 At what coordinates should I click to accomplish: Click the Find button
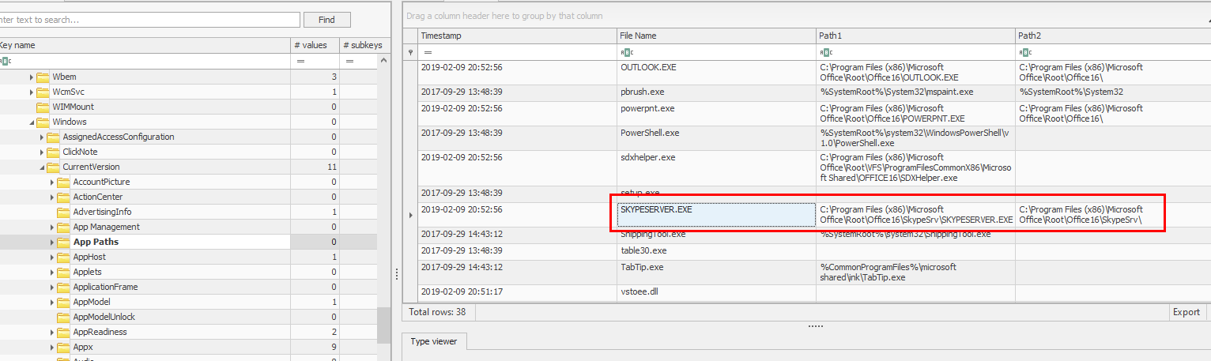pos(326,20)
